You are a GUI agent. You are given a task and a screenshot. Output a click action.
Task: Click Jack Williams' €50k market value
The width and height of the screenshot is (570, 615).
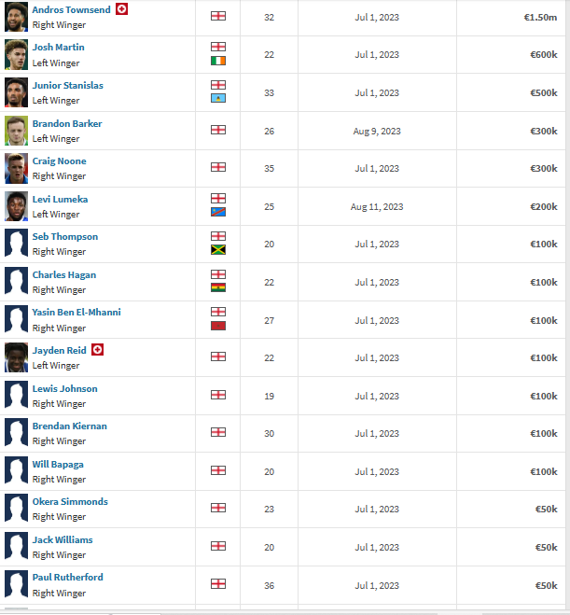tap(546, 547)
